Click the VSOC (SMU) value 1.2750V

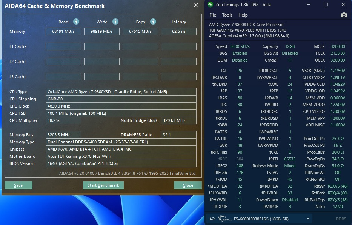pos(338,71)
